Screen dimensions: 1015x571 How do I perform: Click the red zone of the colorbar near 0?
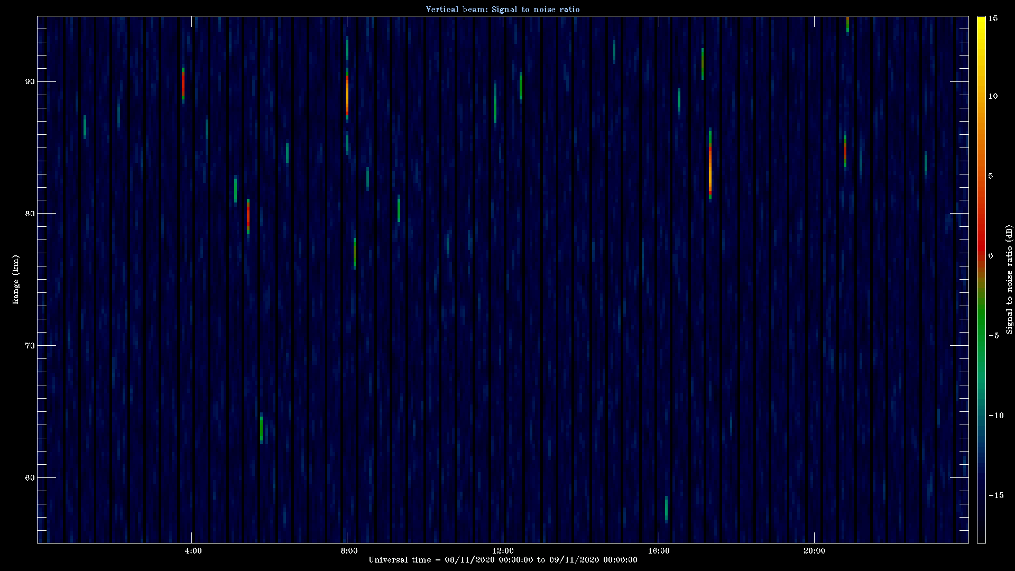pos(981,248)
